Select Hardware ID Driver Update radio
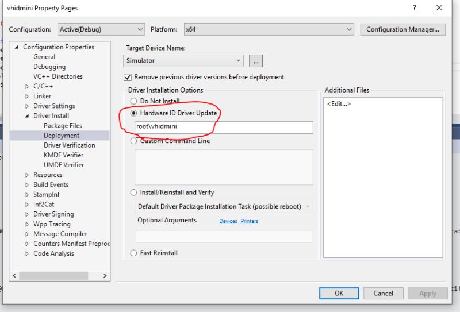 coord(133,113)
